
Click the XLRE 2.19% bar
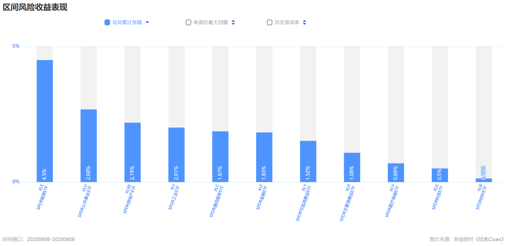132,152
